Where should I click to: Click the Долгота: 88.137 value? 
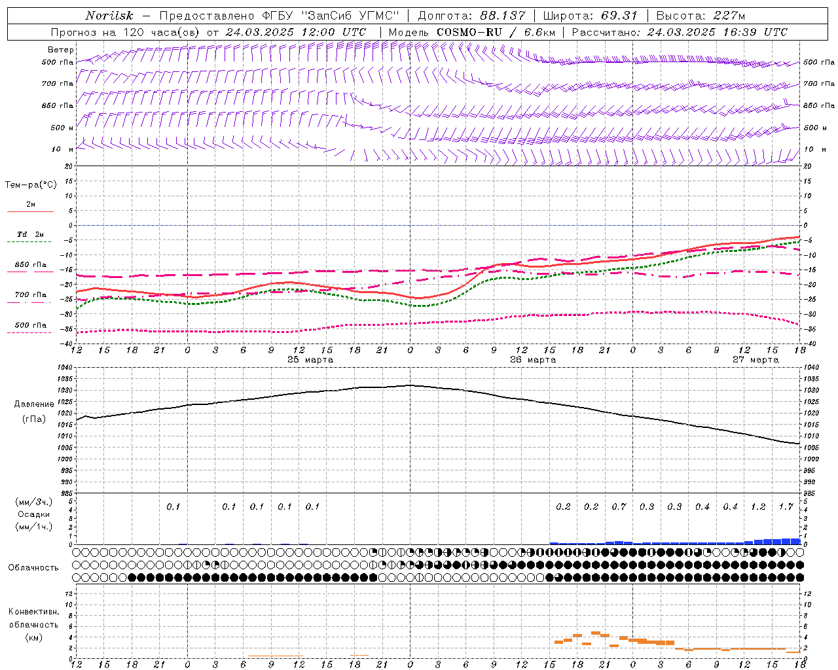click(x=471, y=16)
